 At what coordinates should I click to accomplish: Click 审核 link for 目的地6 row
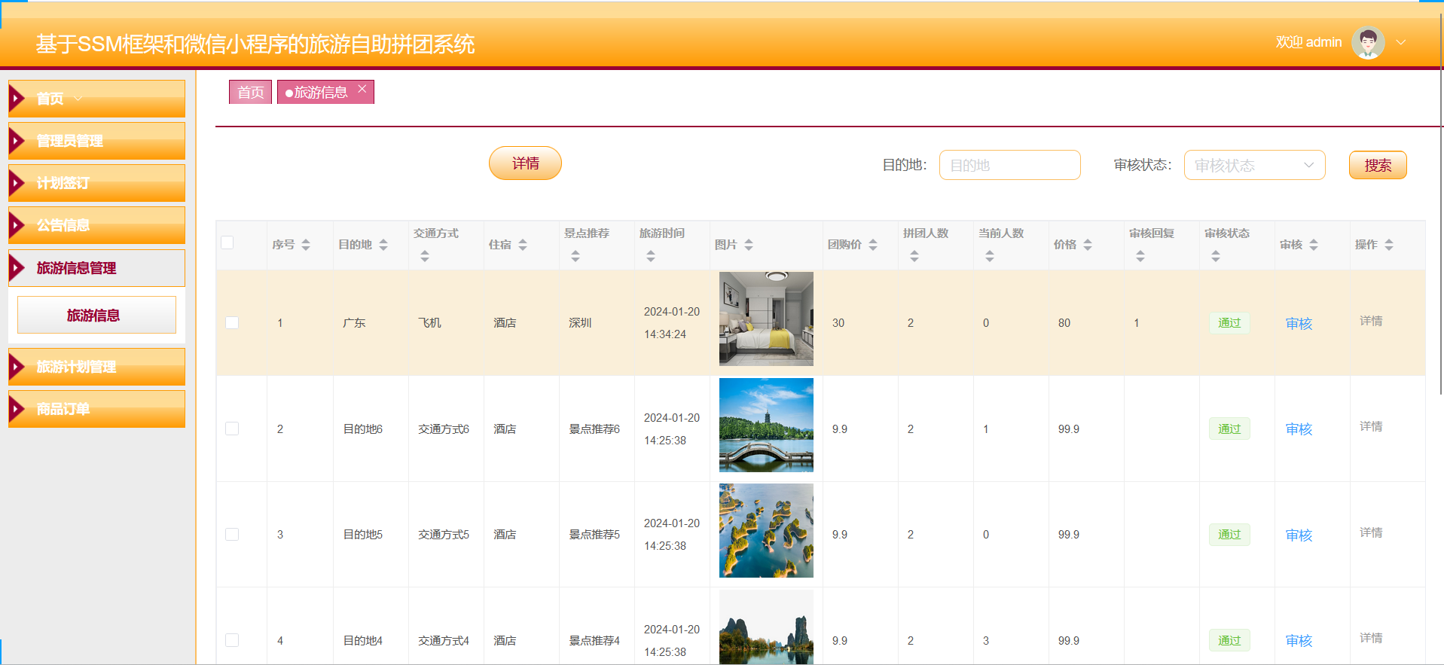point(1299,429)
